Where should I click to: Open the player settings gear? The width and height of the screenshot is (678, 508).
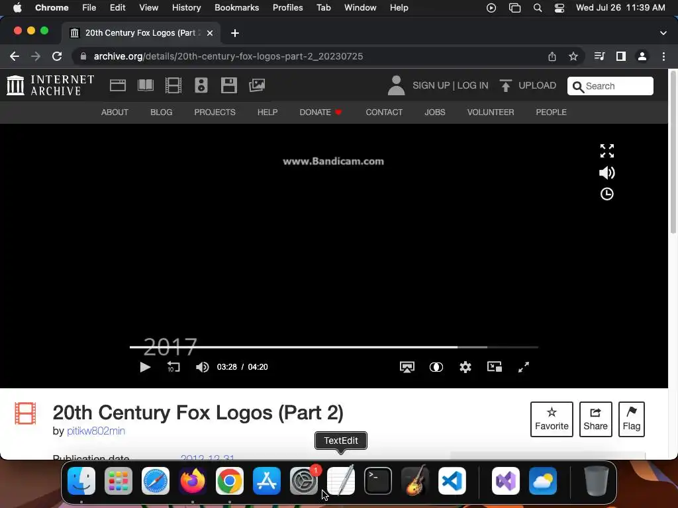pyautogui.click(x=465, y=367)
